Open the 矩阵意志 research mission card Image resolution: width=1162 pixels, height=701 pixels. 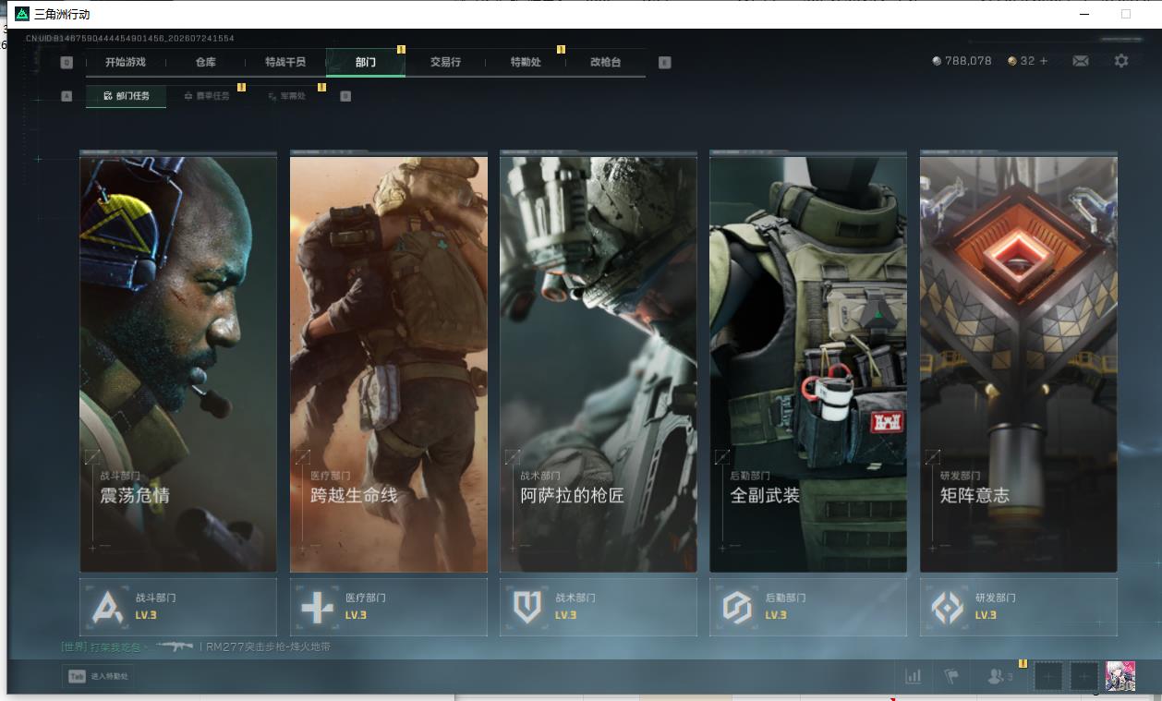(x=1019, y=362)
